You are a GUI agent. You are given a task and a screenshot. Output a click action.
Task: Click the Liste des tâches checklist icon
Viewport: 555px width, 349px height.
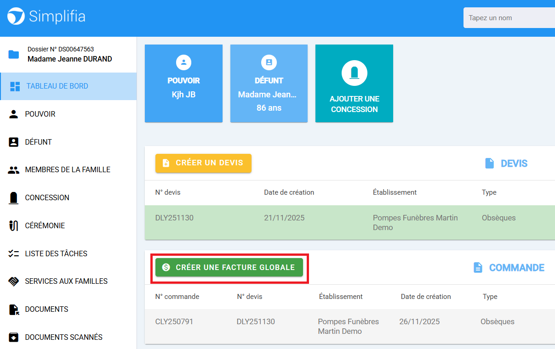(x=14, y=253)
